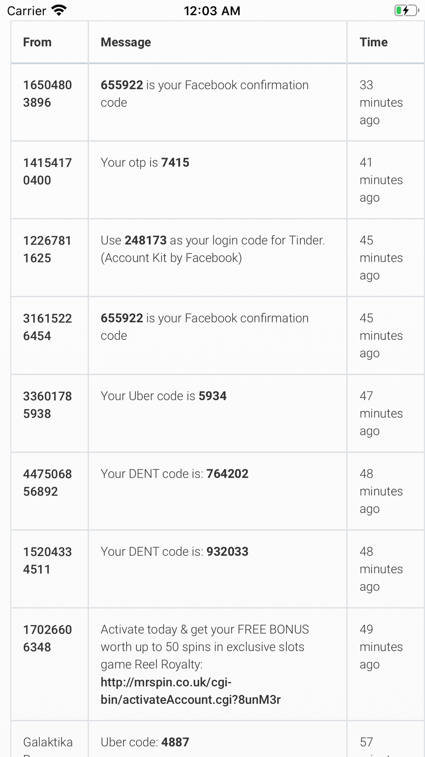Select Tinder login code 248173
425x757 pixels.
(145, 241)
